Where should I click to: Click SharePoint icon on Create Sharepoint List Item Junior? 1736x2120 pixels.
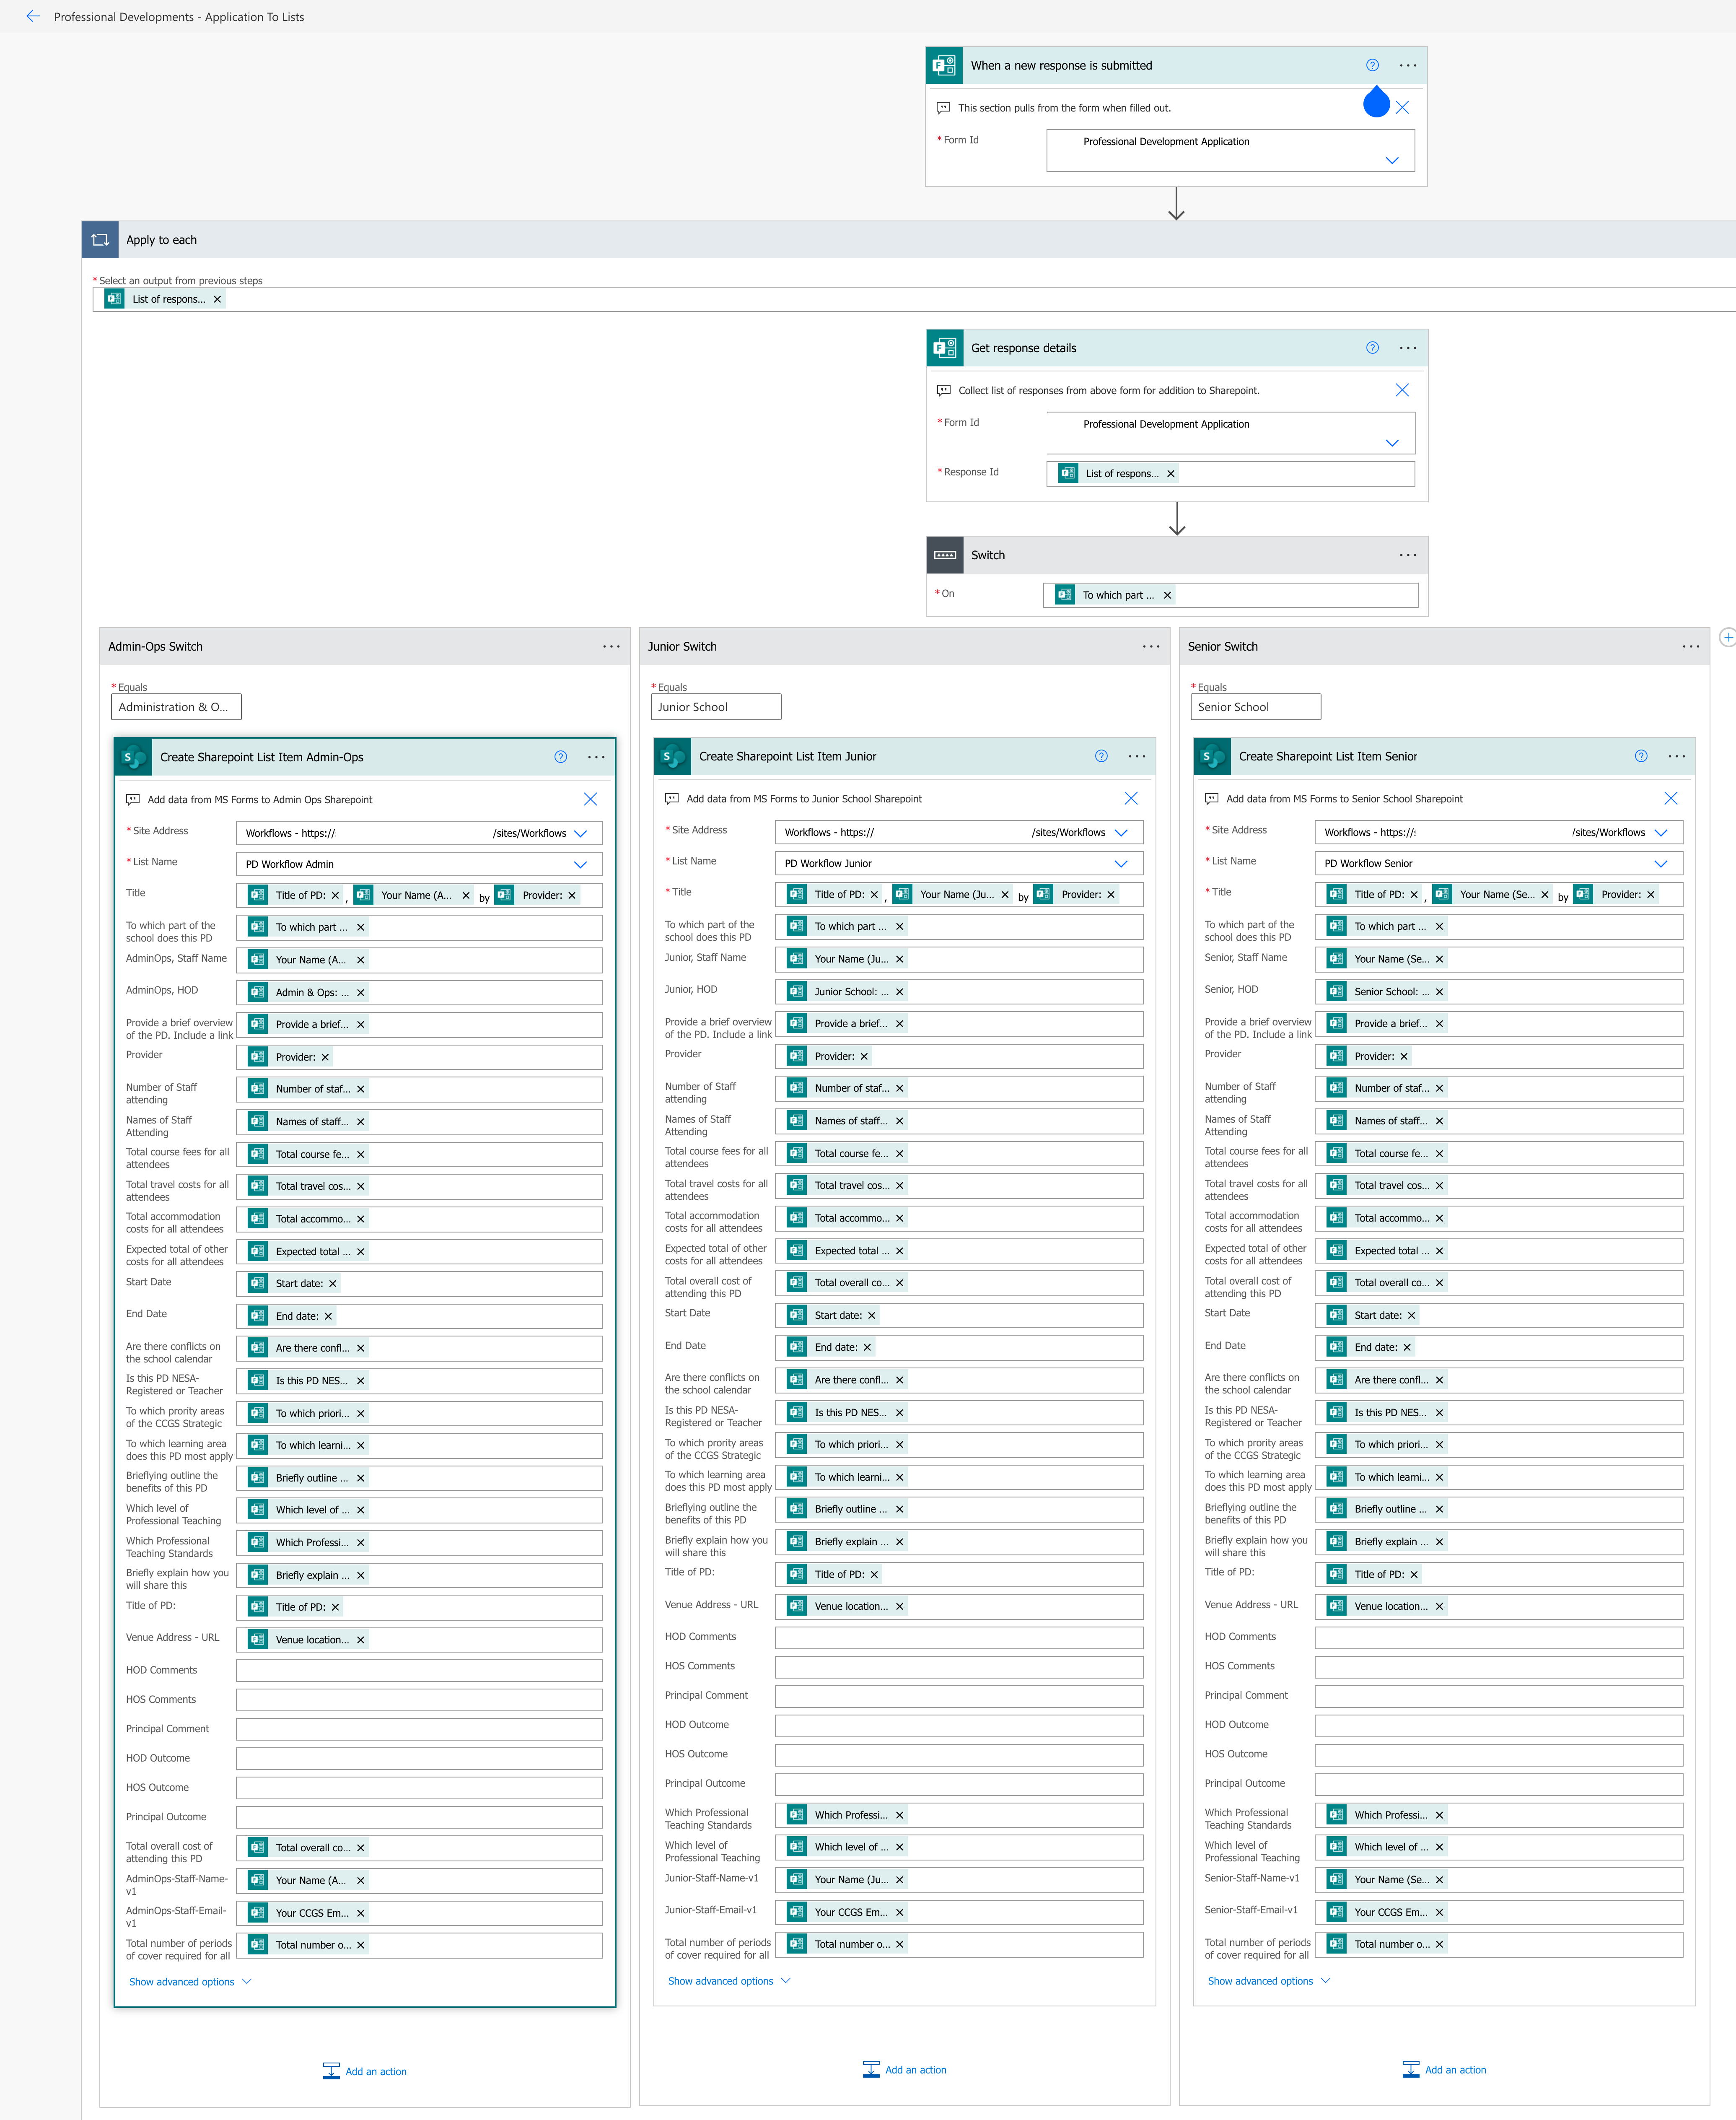pos(673,756)
